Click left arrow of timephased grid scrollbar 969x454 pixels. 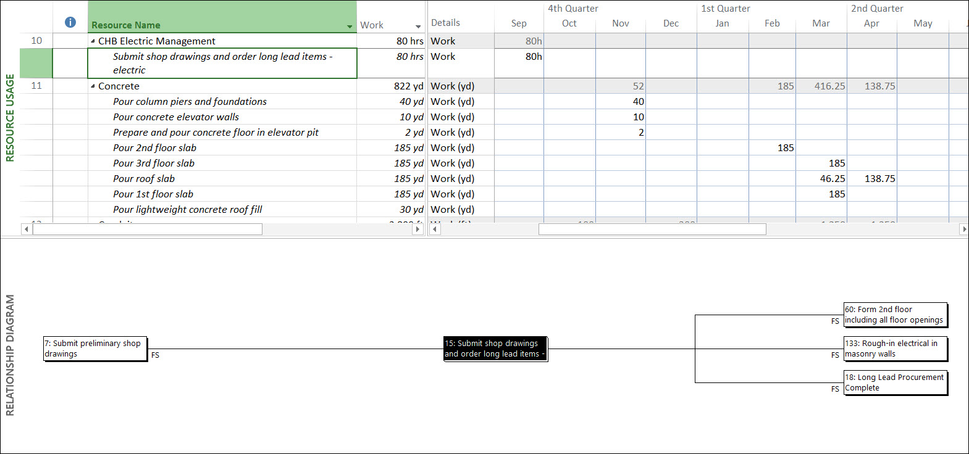(435, 229)
